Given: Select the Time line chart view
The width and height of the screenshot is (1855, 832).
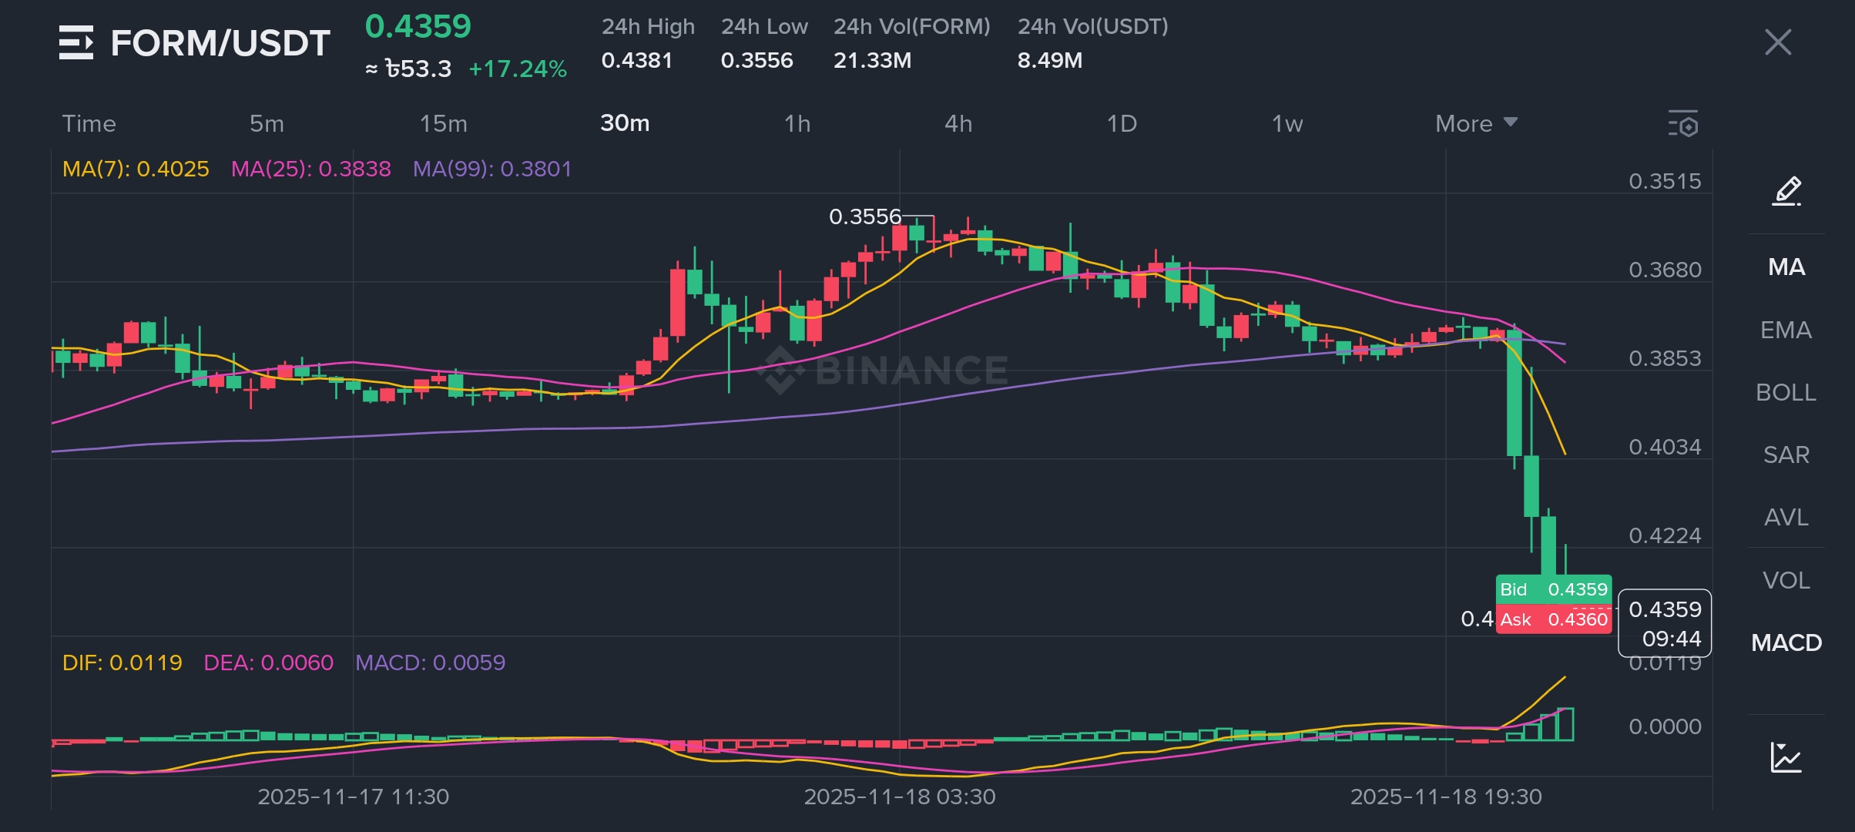Looking at the screenshot, I should (x=89, y=123).
